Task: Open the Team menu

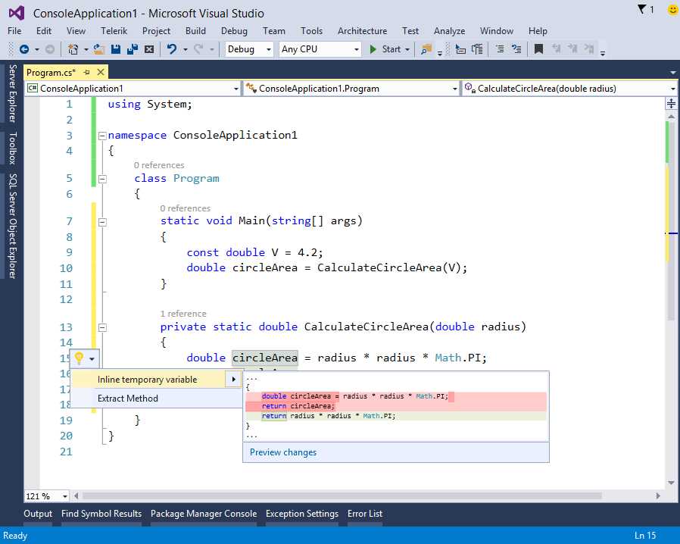Action: pyautogui.click(x=273, y=31)
